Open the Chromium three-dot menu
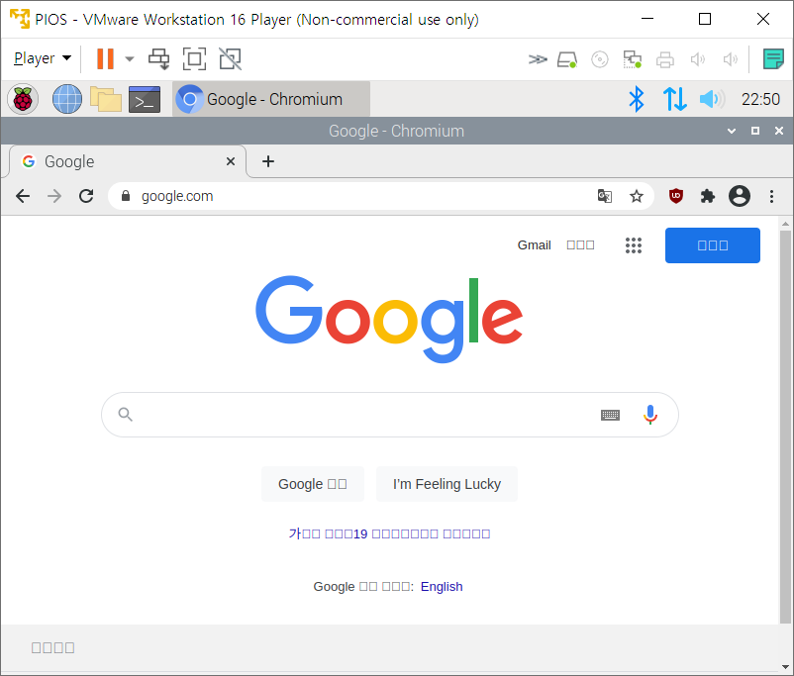 (x=771, y=196)
